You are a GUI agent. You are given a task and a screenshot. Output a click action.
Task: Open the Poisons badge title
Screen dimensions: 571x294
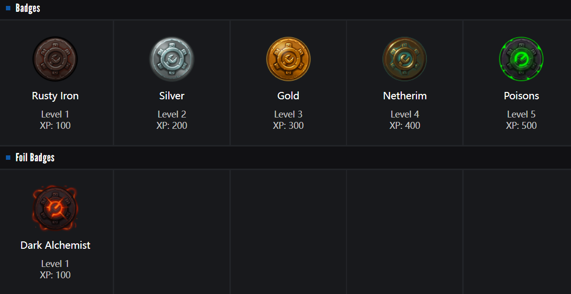521,96
